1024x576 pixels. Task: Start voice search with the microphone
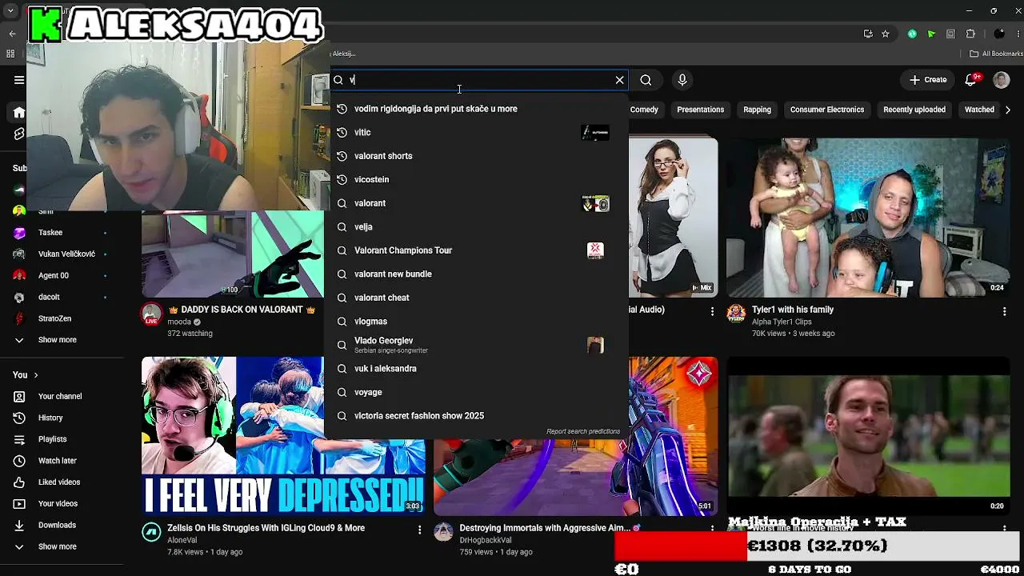pyautogui.click(x=682, y=80)
